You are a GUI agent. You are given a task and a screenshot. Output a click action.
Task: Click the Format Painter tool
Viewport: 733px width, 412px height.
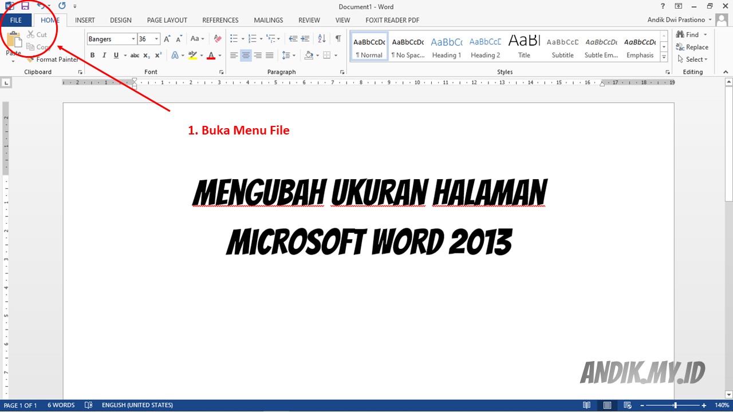pos(53,60)
